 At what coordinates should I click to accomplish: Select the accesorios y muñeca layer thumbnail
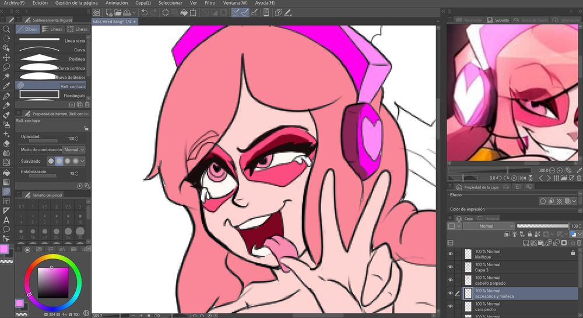pos(468,293)
